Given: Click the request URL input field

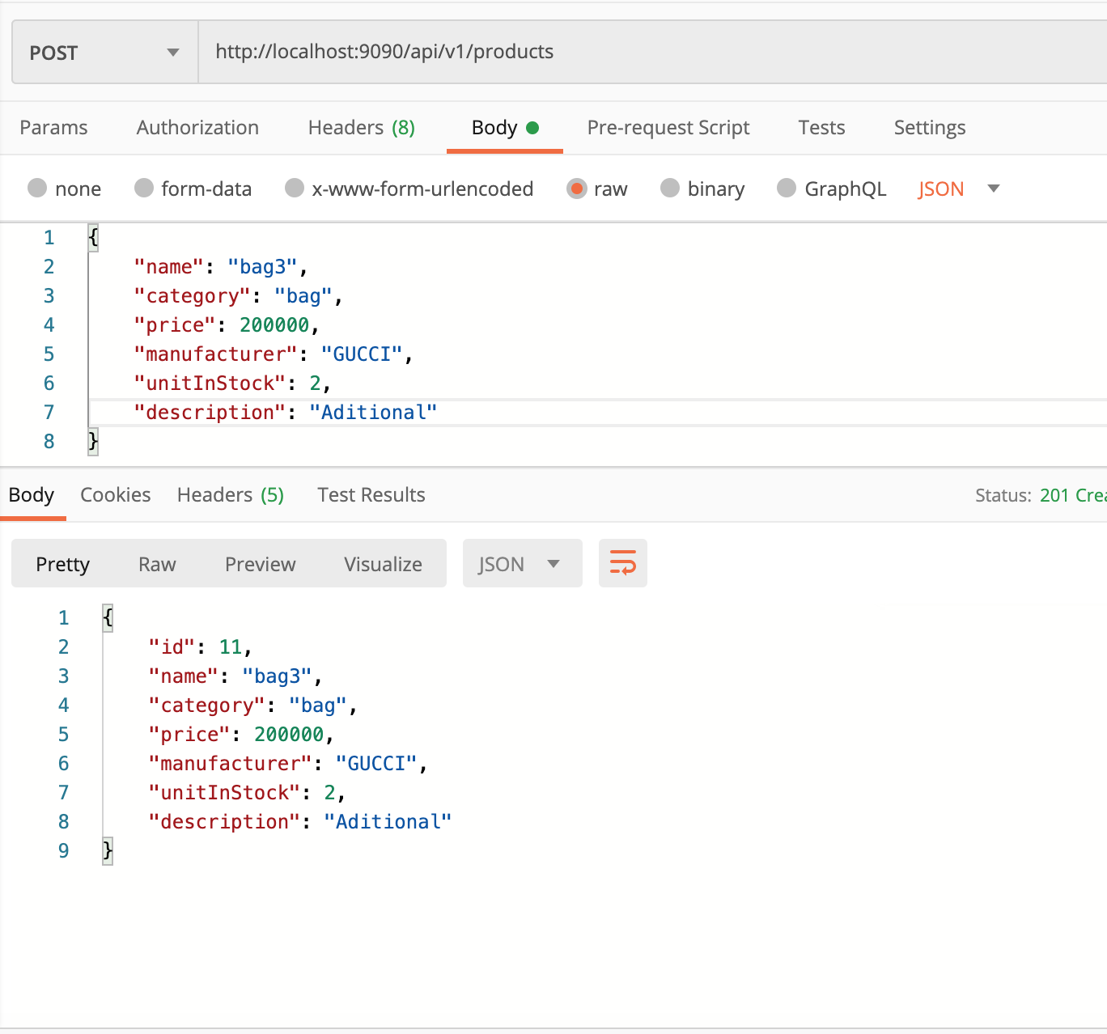Looking at the screenshot, I should pos(652,53).
